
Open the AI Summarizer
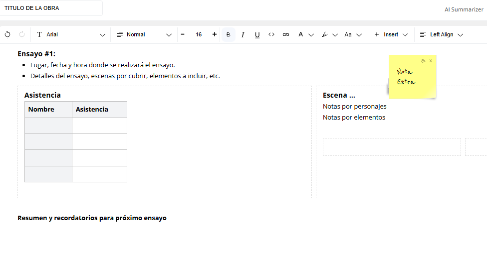[x=464, y=9]
